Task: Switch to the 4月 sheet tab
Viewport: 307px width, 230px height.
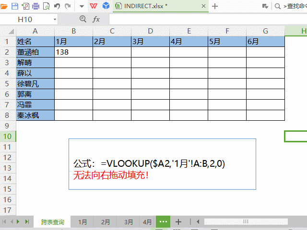Action: click(x=147, y=222)
